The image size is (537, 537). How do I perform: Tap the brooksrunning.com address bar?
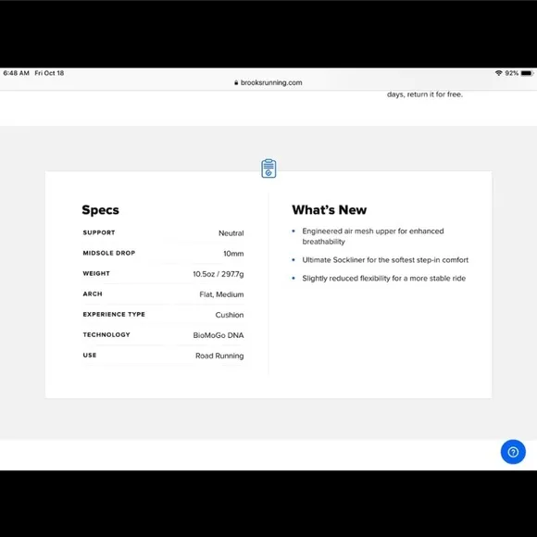click(268, 82)
